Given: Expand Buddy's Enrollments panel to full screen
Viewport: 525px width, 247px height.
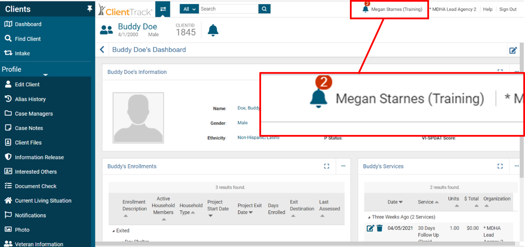Looking at the screenshot, I should coord(327,166).
